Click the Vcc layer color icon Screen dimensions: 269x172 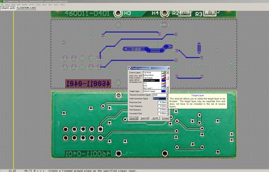[164, 83]
